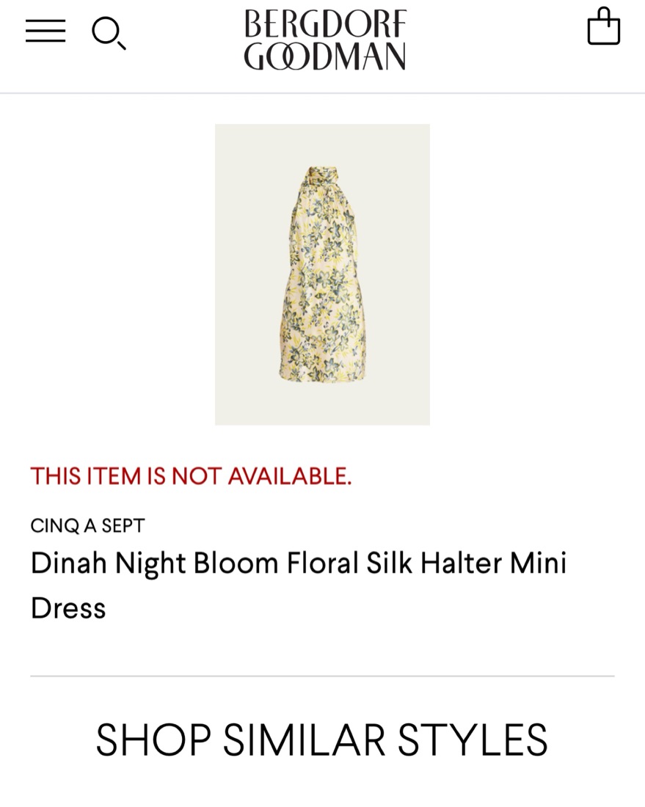Screen dimensions: 645x807
Task: View cart via the bag icon
Action: [603, 28]
